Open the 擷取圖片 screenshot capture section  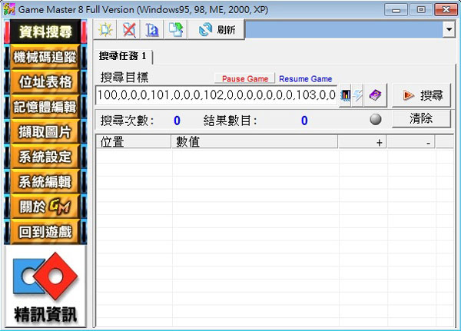click(x=45, y=131)
